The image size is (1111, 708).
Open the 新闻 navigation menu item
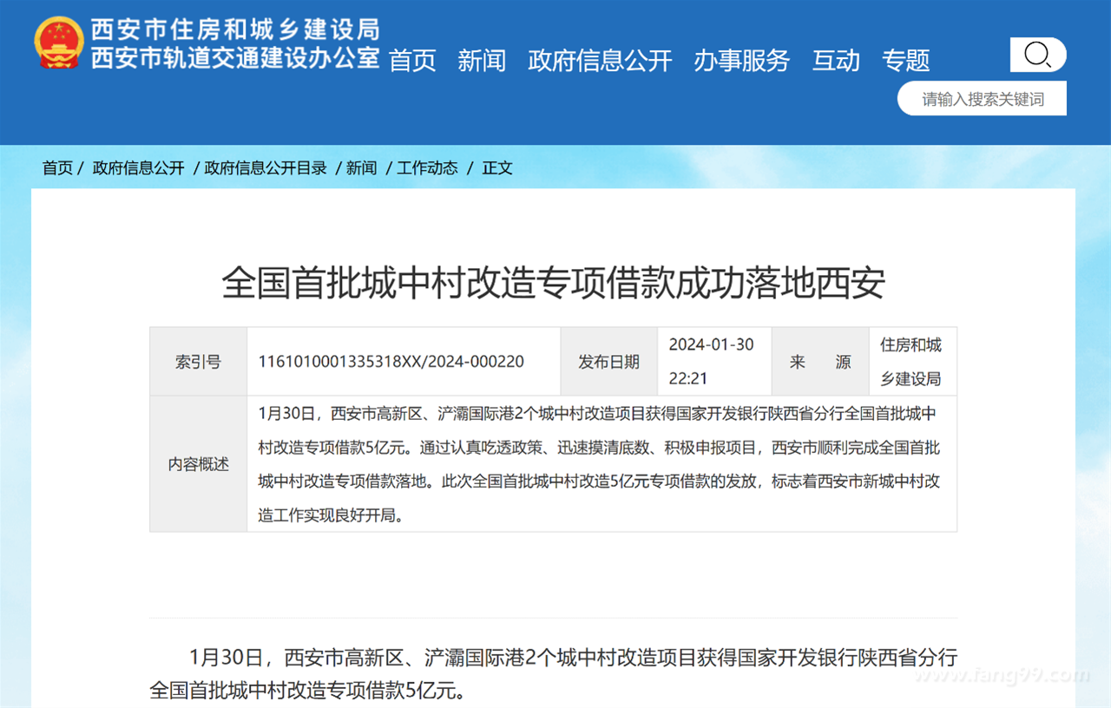tap(482, 61)
